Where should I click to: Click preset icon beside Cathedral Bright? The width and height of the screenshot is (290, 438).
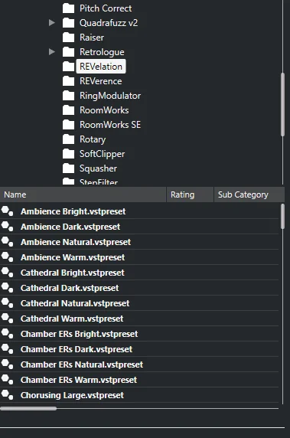(x=7, y=273)
